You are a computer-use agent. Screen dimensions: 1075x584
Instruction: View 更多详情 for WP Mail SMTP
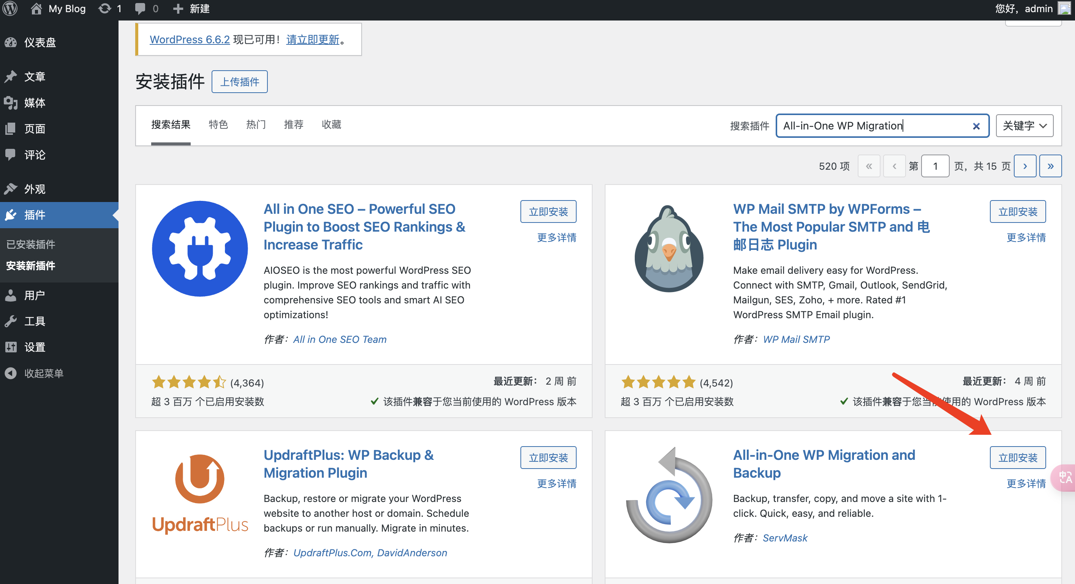(1026, 237)
